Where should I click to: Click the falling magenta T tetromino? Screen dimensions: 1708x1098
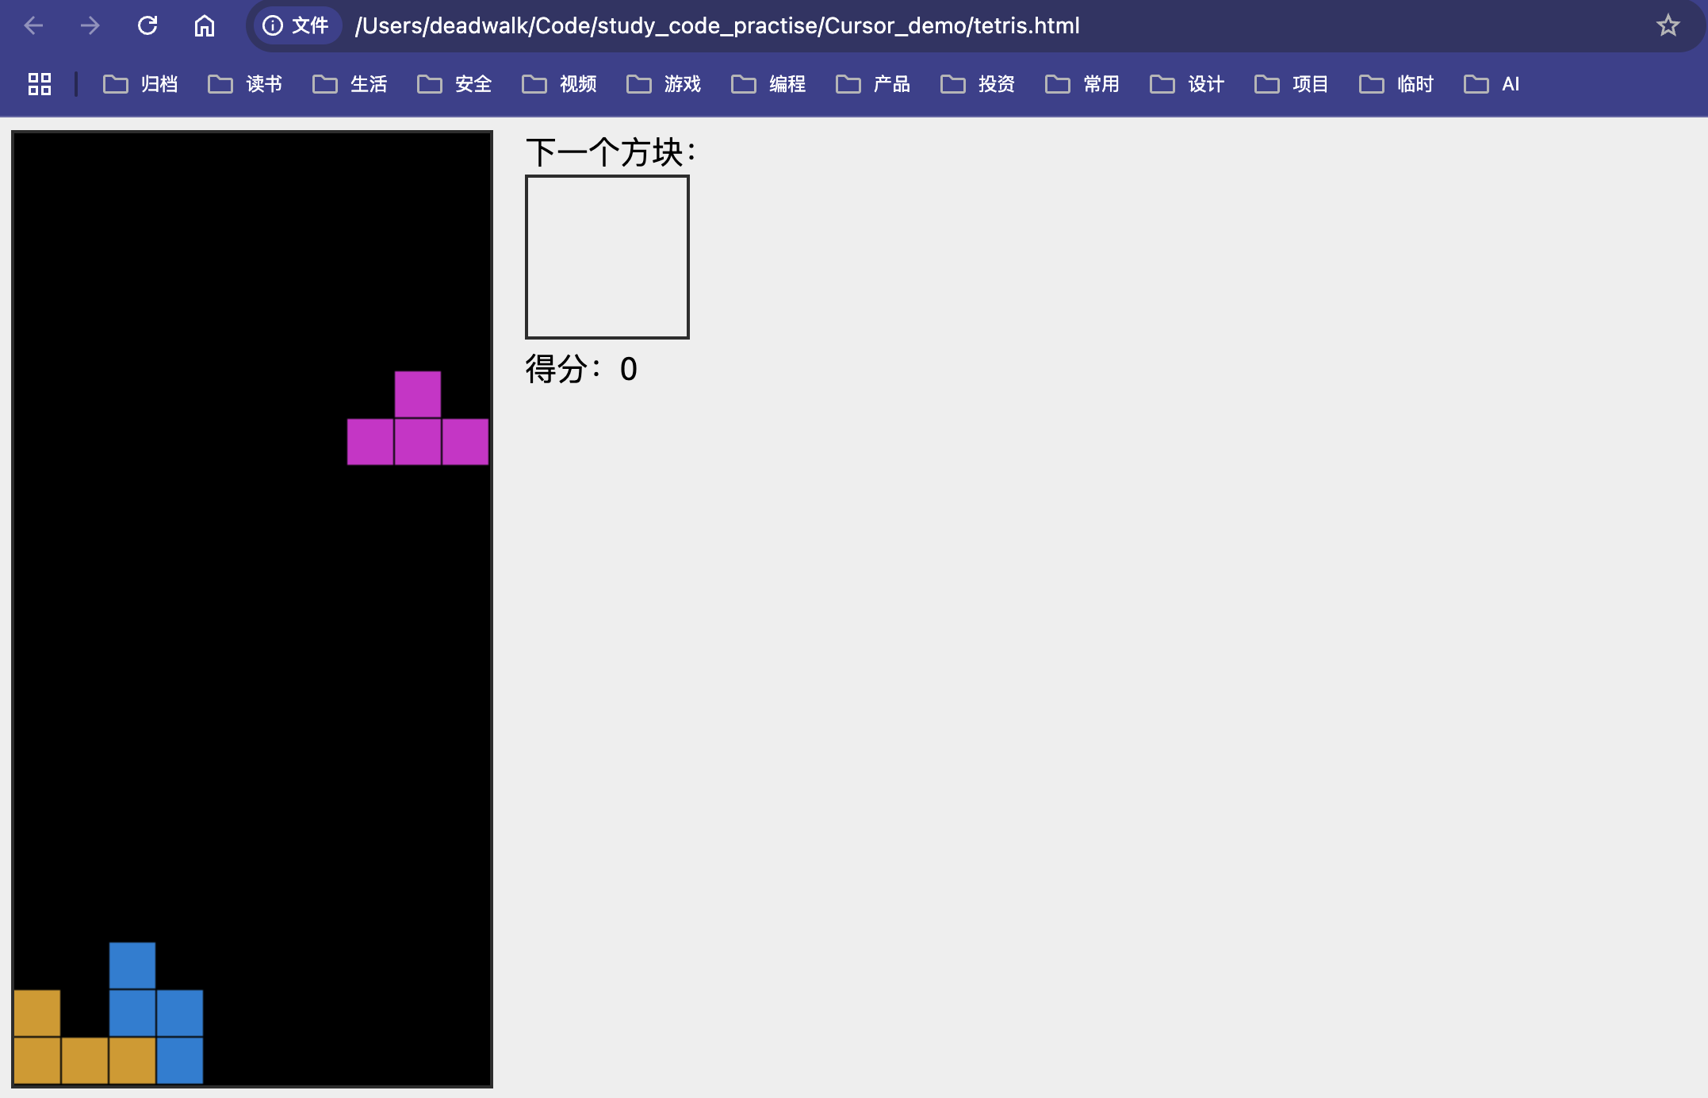pyautogui.click(x=418, y=441)
